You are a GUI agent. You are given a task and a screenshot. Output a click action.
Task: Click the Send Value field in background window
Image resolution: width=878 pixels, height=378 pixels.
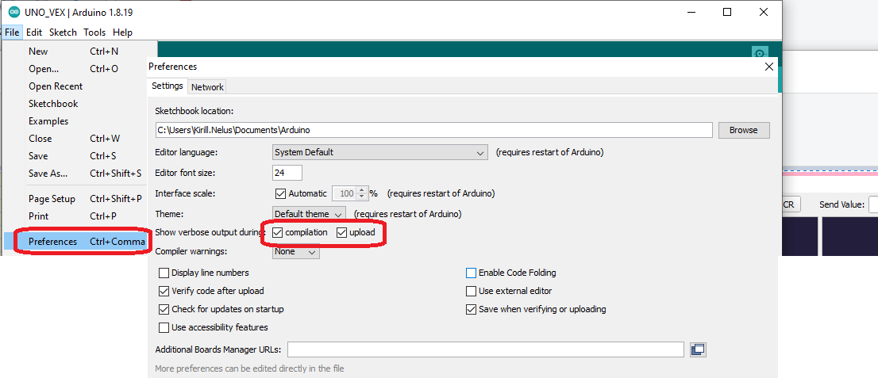[x=873, y=204]
